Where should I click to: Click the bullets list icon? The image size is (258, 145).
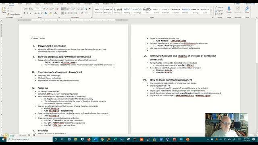(62, 9)
